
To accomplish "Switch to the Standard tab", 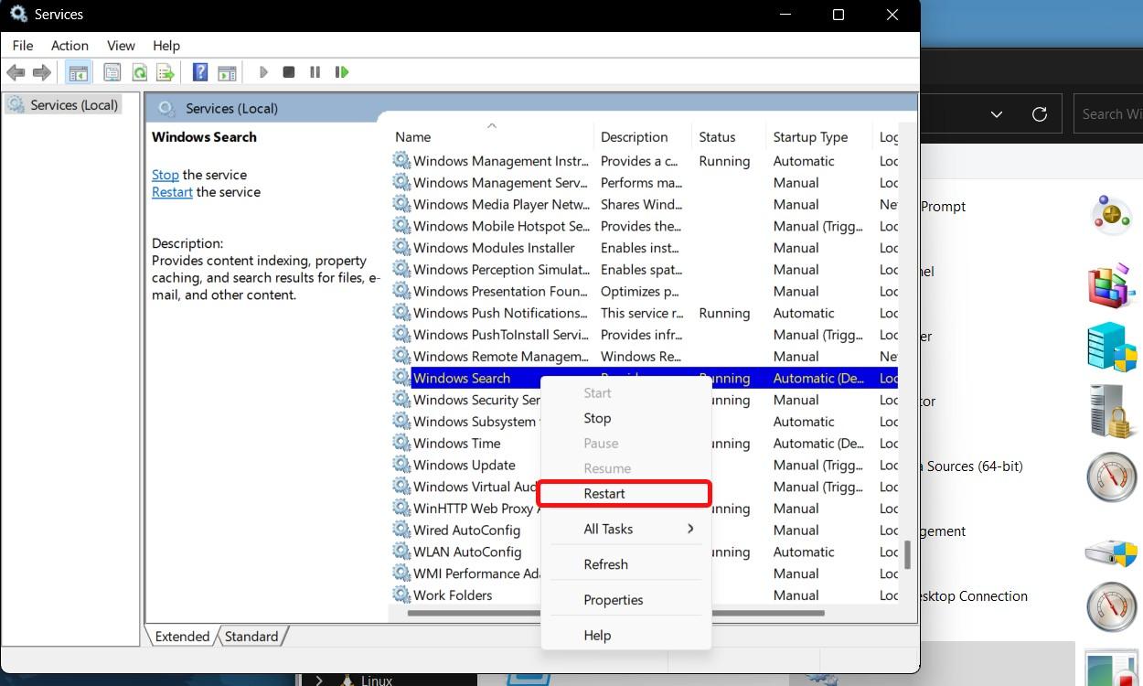I will (x=251, y=637).
